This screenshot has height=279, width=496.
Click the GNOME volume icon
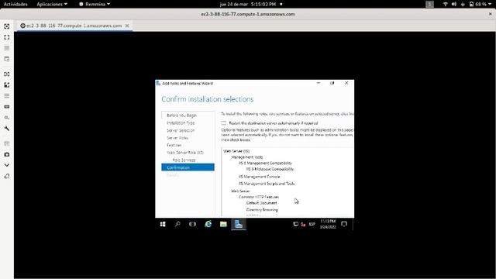(x=454, y=4)
